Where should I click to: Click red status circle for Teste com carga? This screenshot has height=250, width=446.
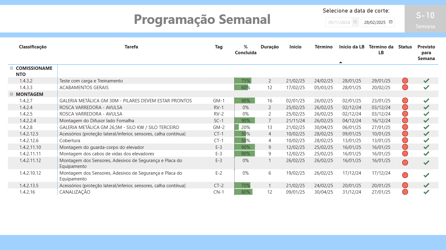click(405, 81)
